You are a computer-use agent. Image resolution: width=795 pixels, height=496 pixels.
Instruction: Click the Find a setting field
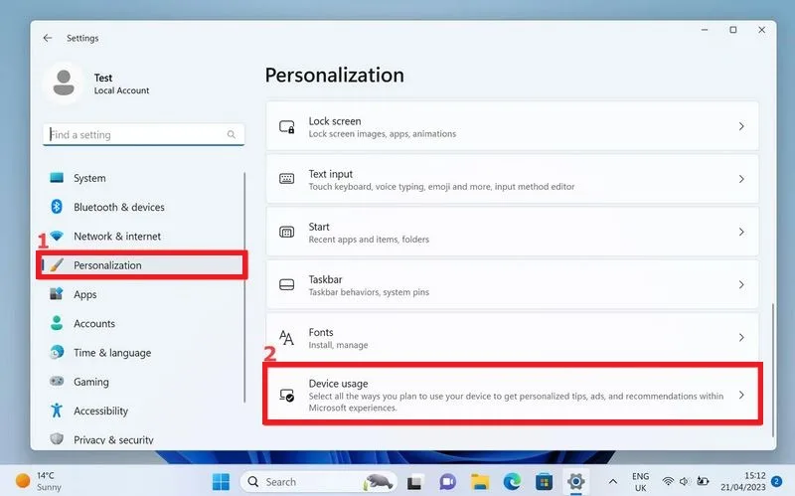point(143,134)
